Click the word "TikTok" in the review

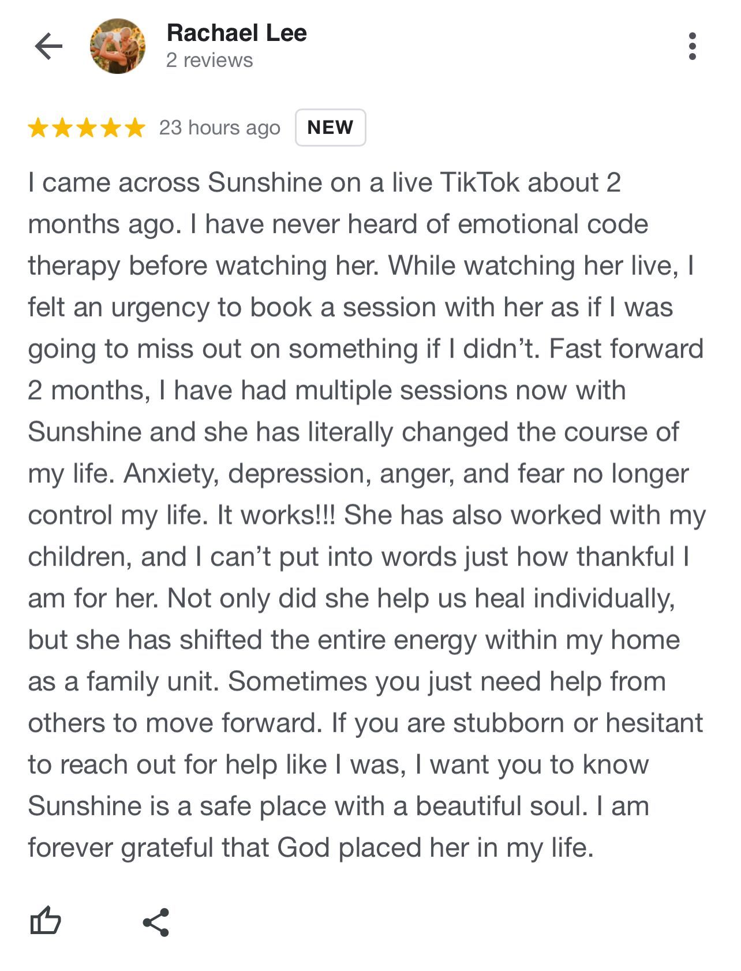[x=480, y=182]
